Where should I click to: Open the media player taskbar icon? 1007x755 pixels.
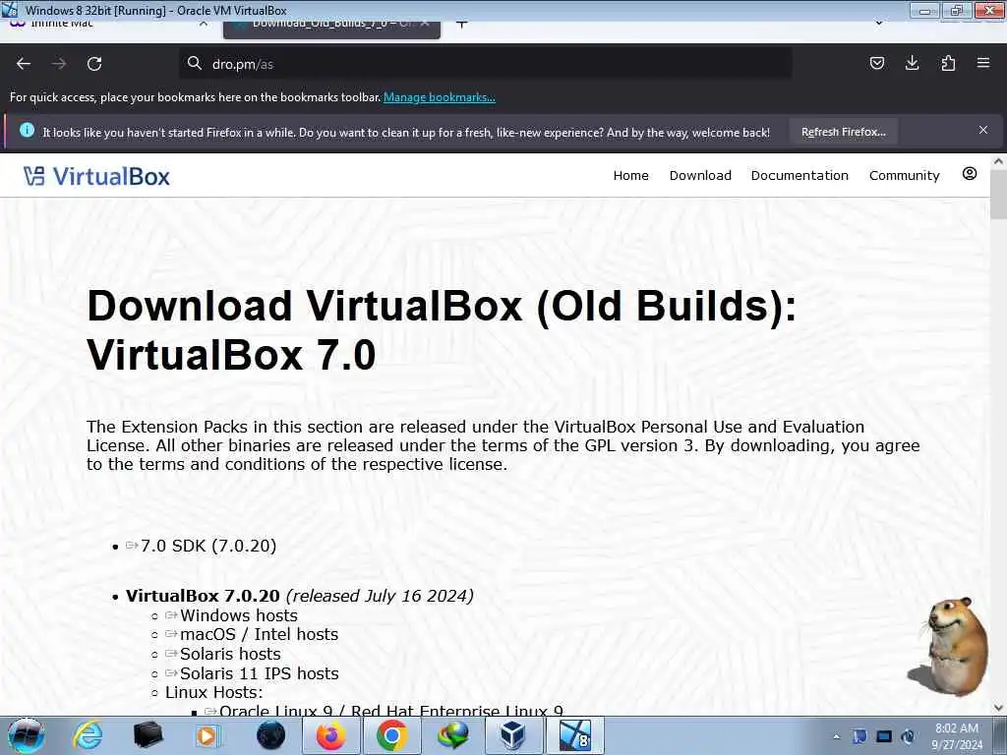pyautogui.click(x=207, y=735)
